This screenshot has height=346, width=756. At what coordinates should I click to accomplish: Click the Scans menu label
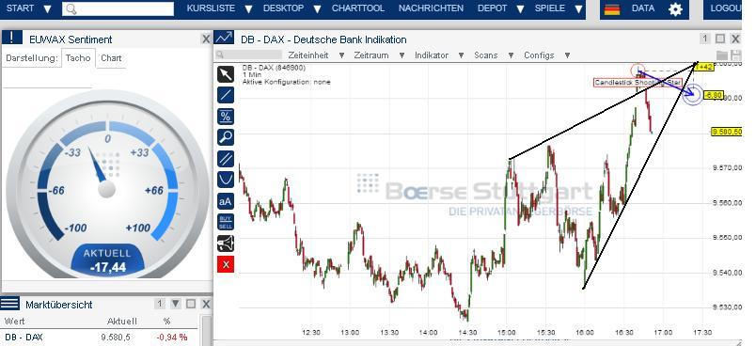point(485,55)
